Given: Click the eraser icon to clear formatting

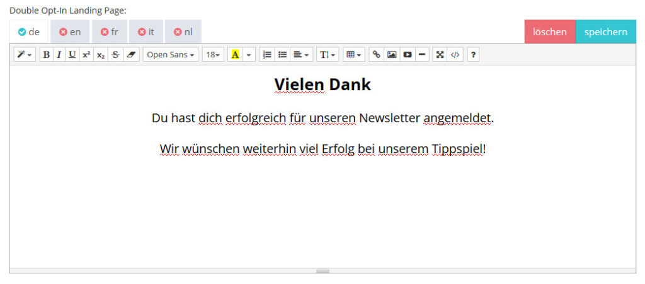Looking at the screenshot, I should click(x=130, y=55).
